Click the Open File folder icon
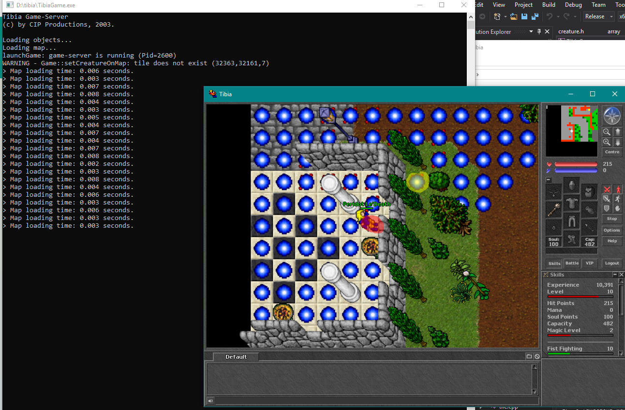The image size is (625, 410). coord(513,16)
